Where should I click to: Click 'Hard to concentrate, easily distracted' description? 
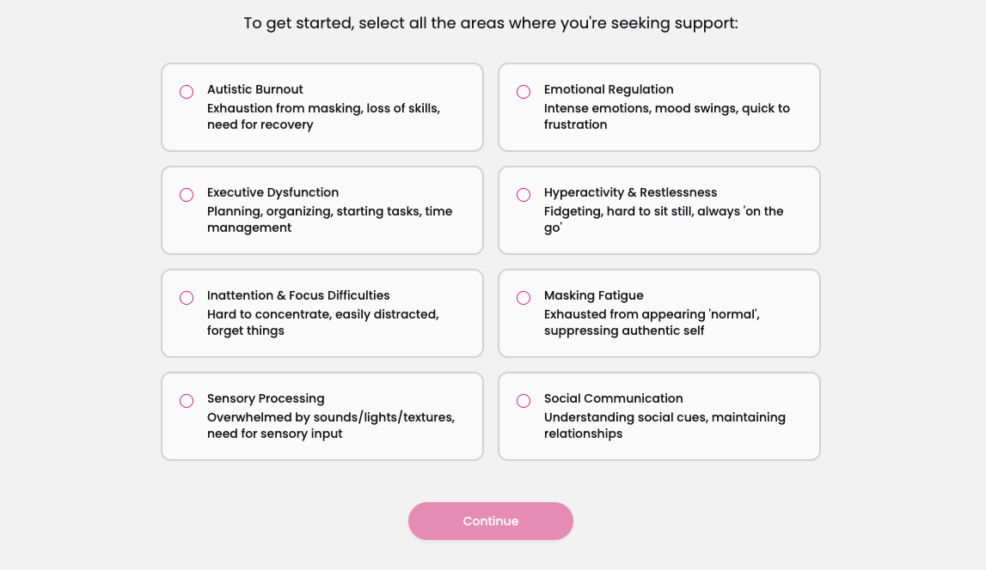(323, 322)
